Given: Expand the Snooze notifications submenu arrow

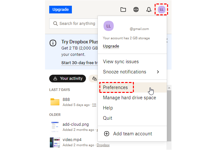Looking at the screenshot, I should point(158,72).
